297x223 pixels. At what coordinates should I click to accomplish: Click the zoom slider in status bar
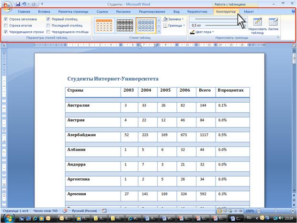(275, 211)
